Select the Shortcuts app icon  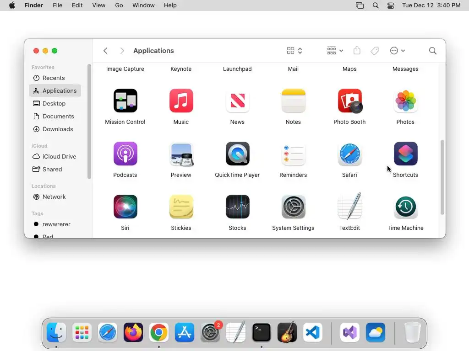406,154
